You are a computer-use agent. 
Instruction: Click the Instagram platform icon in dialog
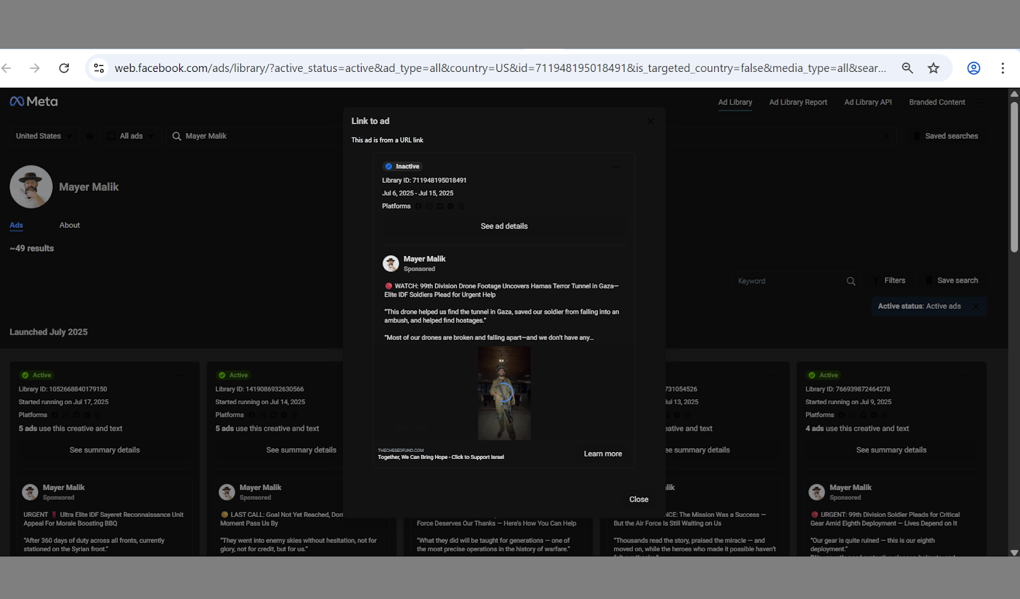429,206
